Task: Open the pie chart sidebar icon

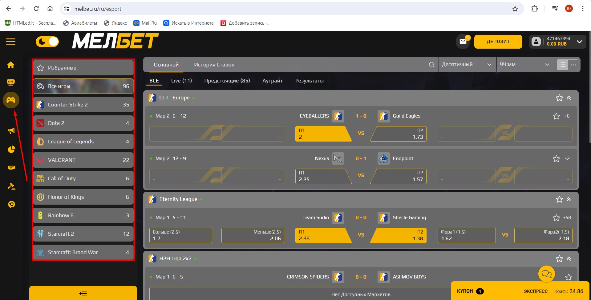Action: coord(11,149)
